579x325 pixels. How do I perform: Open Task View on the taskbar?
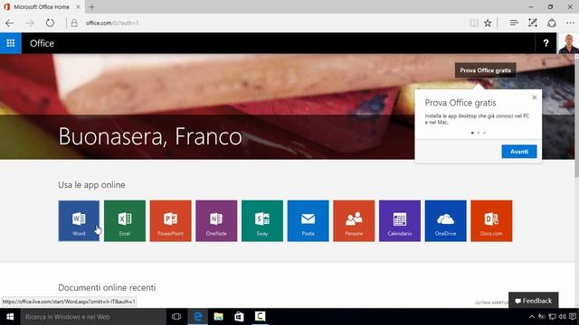coord(176,317)
